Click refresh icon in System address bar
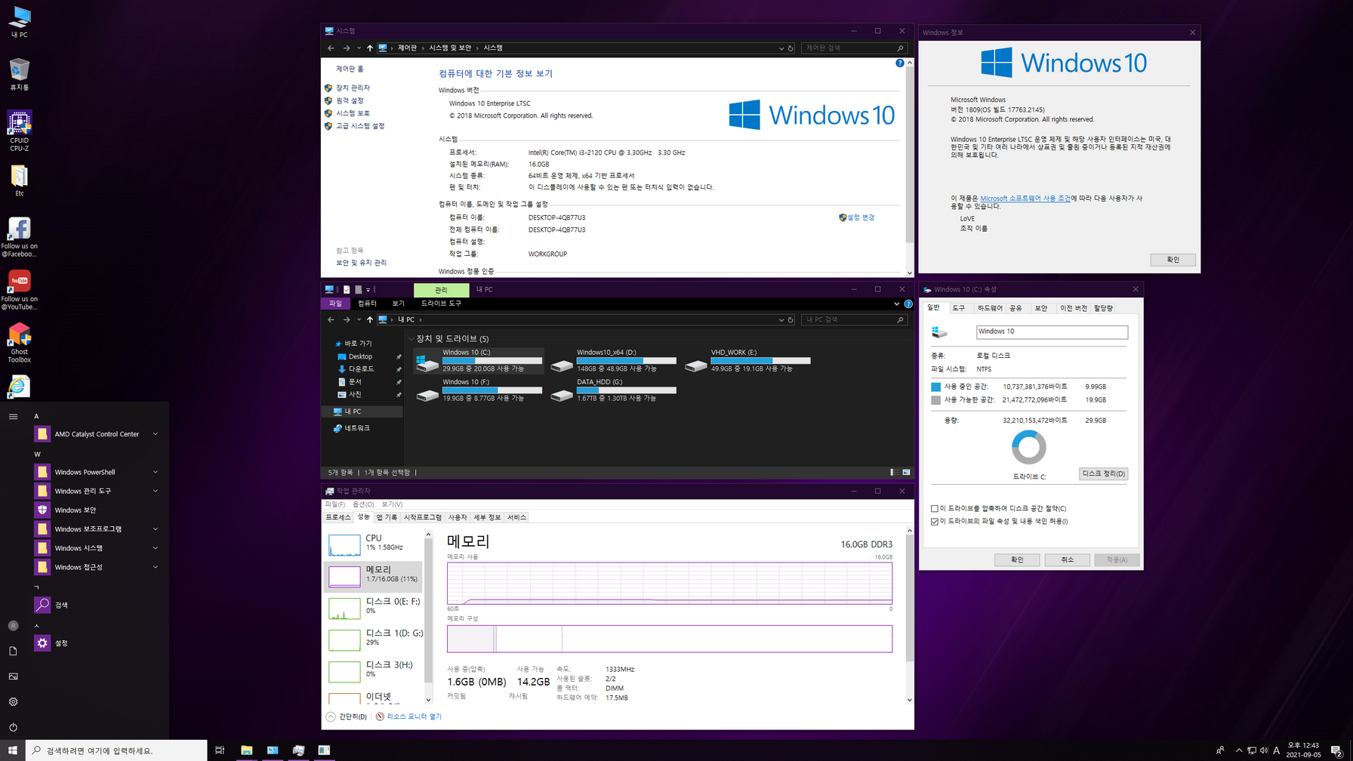Viewport: 1353px width, 761px height. coord(791,48)
